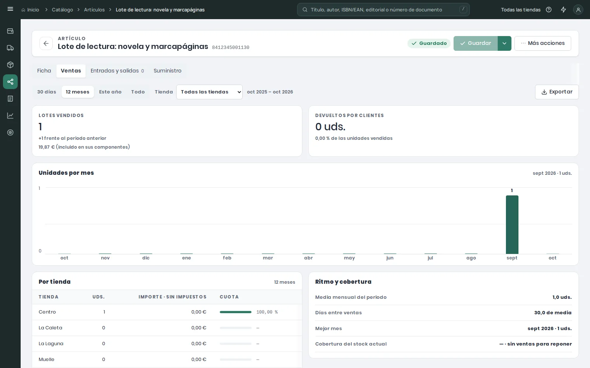This screenshot has height=368, width=590.
Task: Focus the title, author, ISBN search field
Action: point(383,10)
